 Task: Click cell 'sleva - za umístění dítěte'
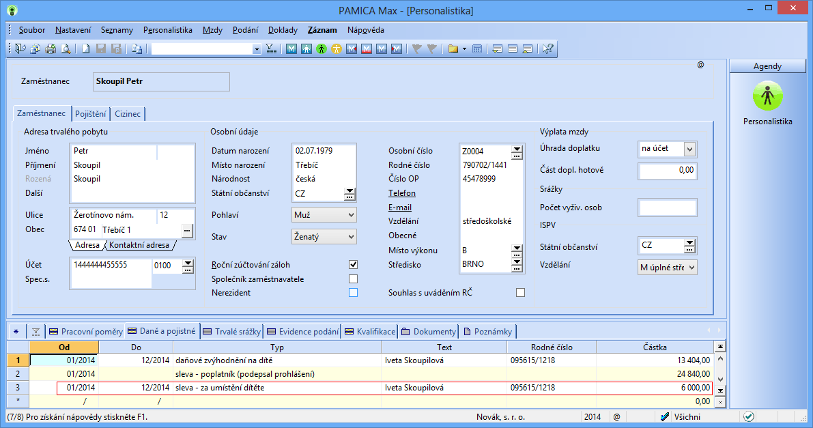(x=277, y=388)
